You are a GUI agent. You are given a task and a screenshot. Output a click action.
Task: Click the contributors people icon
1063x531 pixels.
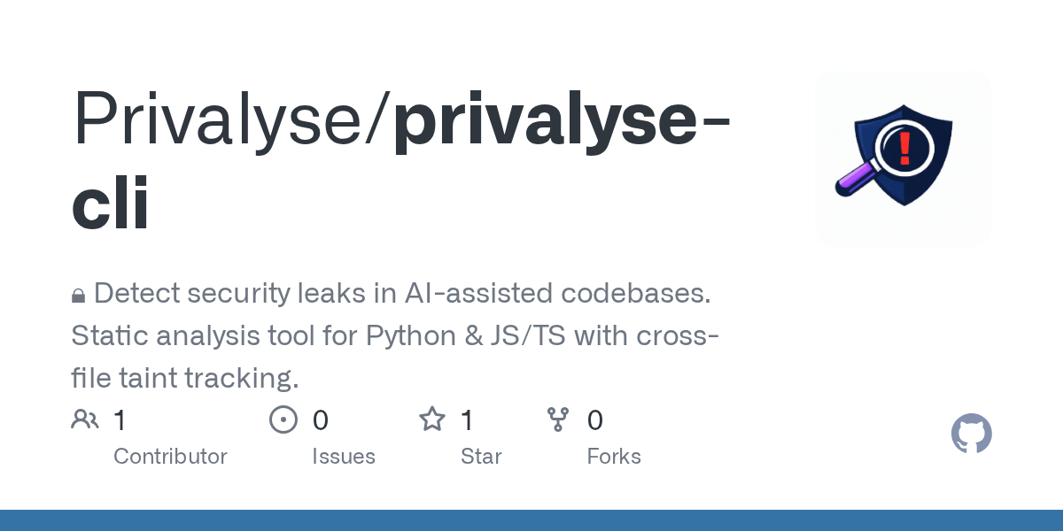pyautogui.click(x=85, y=419)
